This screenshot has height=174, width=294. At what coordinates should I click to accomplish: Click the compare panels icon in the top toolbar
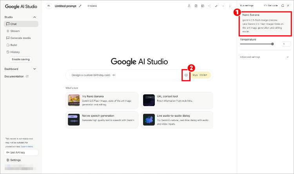click(203, 6)
